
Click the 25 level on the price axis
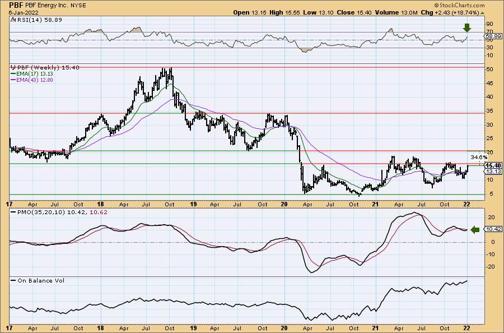[x=489, y=138]
